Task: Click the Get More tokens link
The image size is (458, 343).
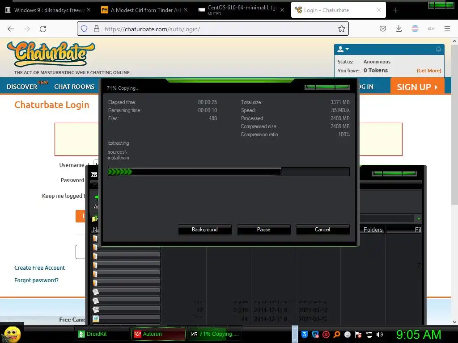Action: [x=429, y=71]
